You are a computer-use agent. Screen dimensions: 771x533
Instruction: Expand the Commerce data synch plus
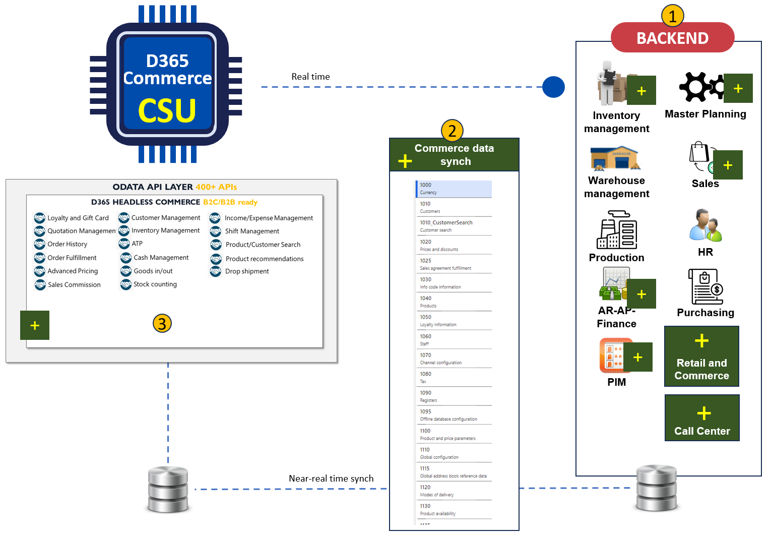[405, 161]
